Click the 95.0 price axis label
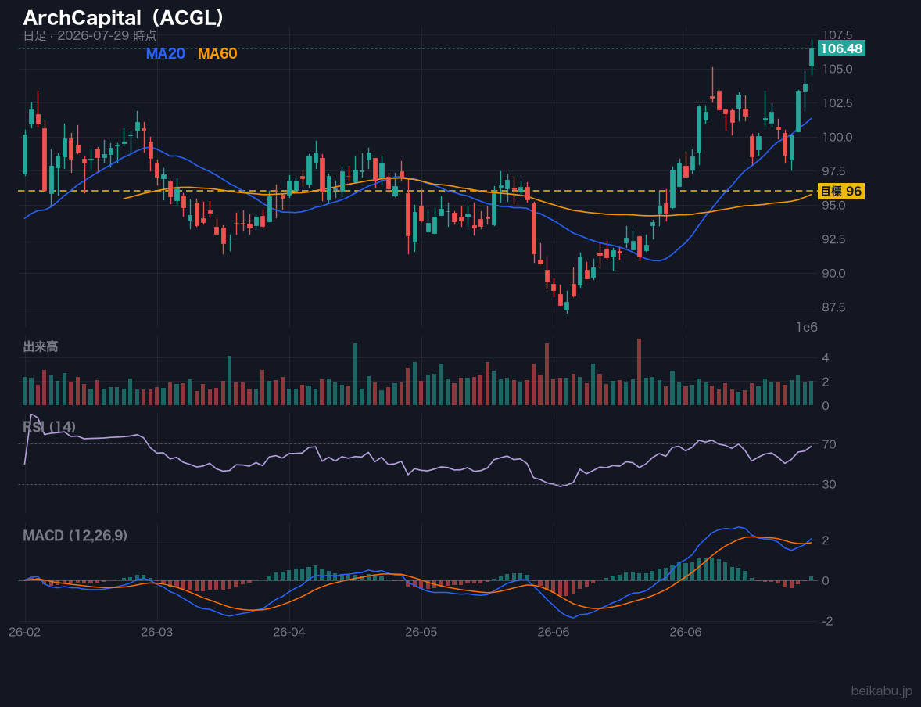This screenshot has width=921, height=707. coord(833,205)
